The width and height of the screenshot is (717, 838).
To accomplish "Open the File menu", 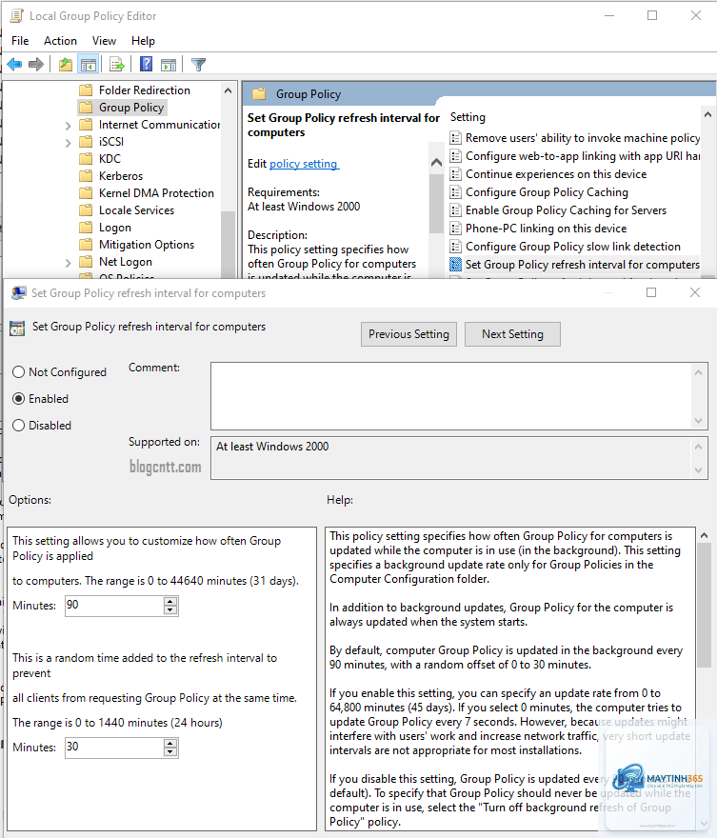I will (x=20, y=41).
